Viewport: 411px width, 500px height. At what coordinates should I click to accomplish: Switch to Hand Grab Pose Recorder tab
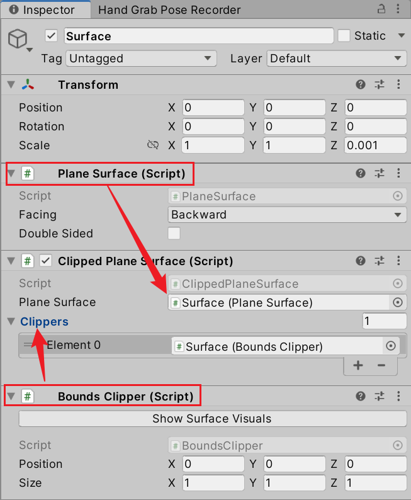pos(169,10)
